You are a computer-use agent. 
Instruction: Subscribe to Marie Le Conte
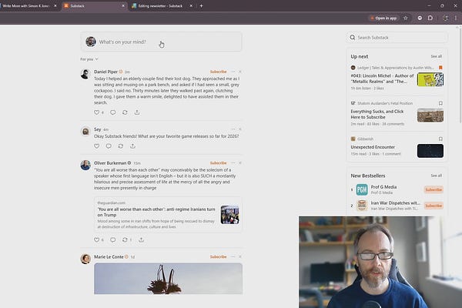point(219,256)
